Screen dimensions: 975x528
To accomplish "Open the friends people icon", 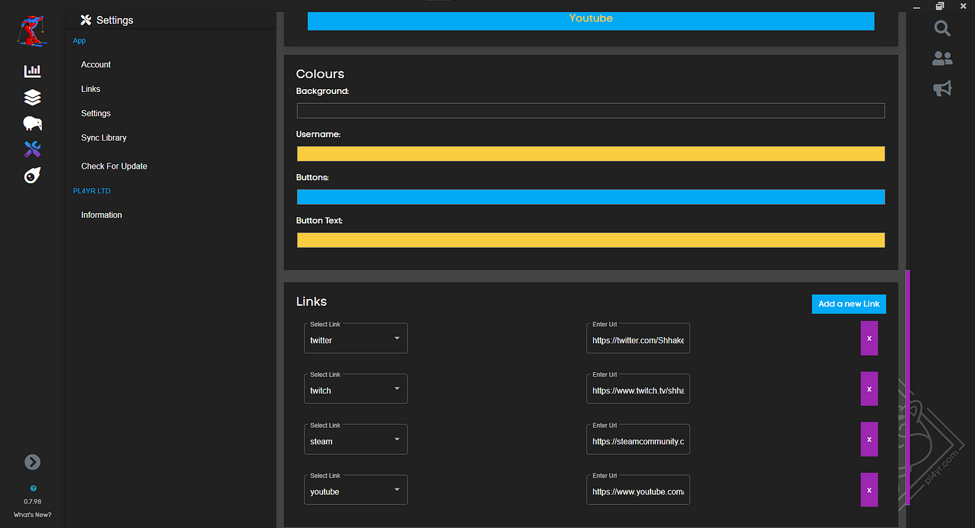I will pyautogui.click(x=942, y=59).
